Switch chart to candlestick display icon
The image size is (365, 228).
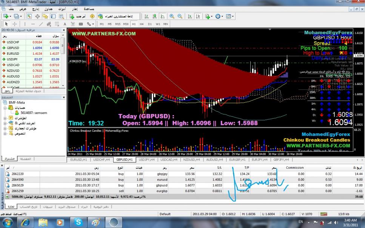[x=154, y=16]
